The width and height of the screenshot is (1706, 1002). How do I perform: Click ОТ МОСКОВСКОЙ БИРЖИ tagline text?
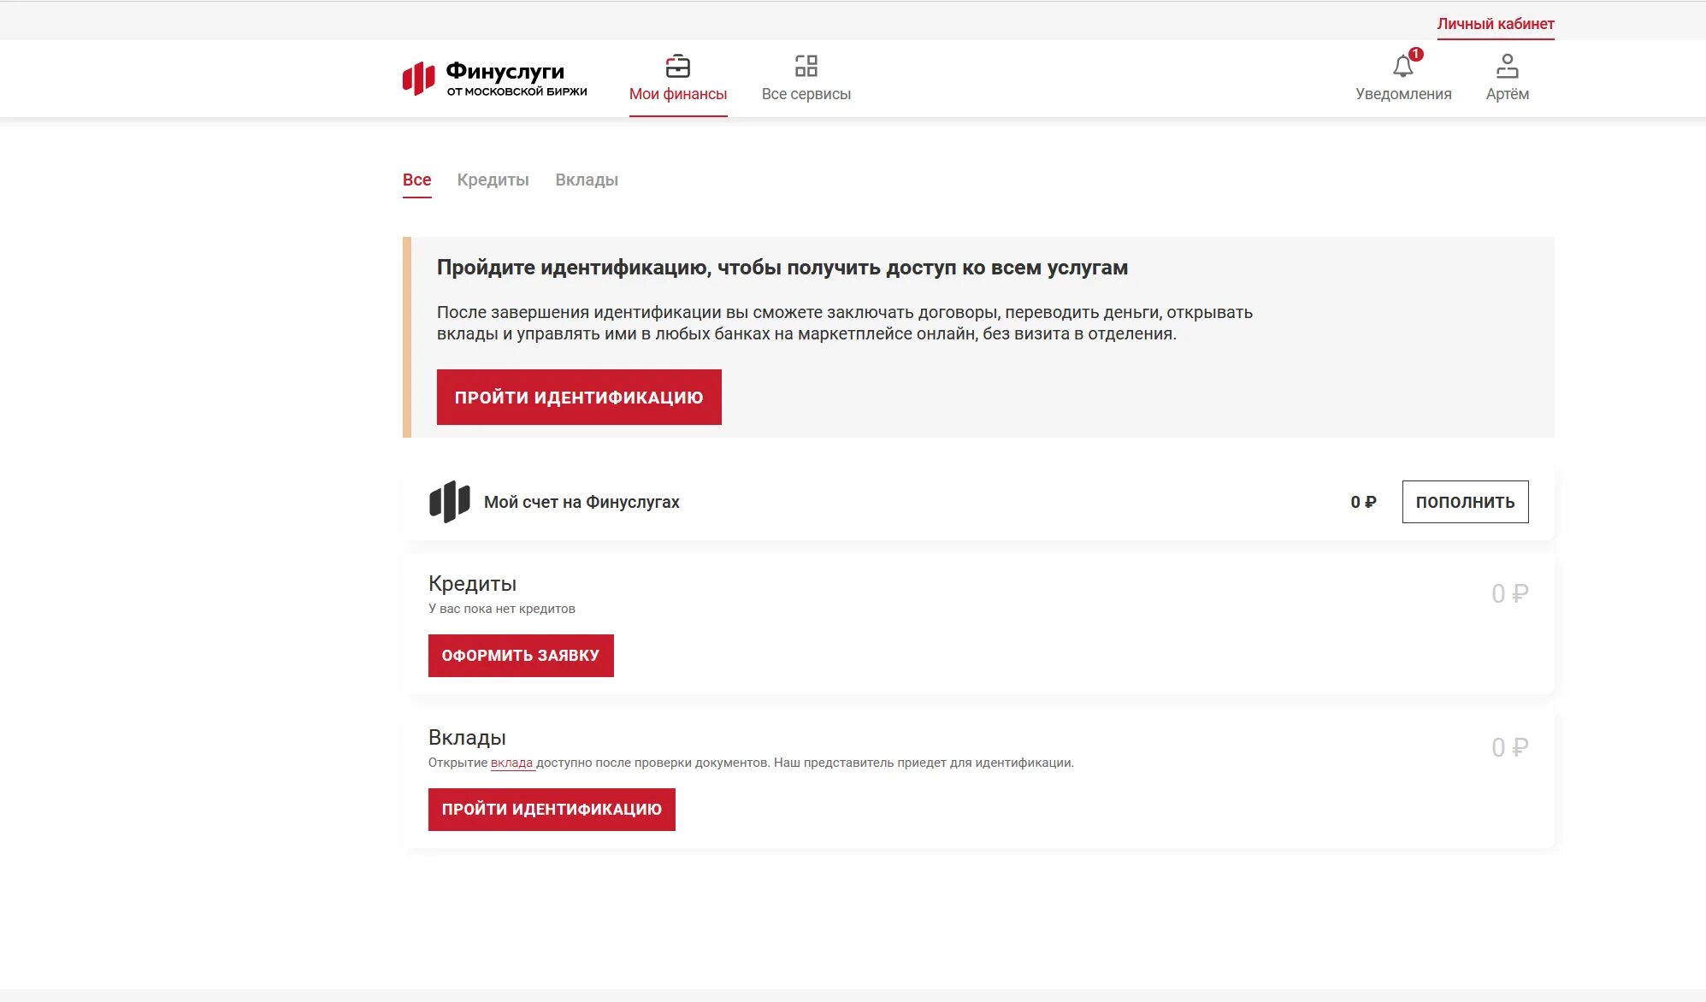517,91
